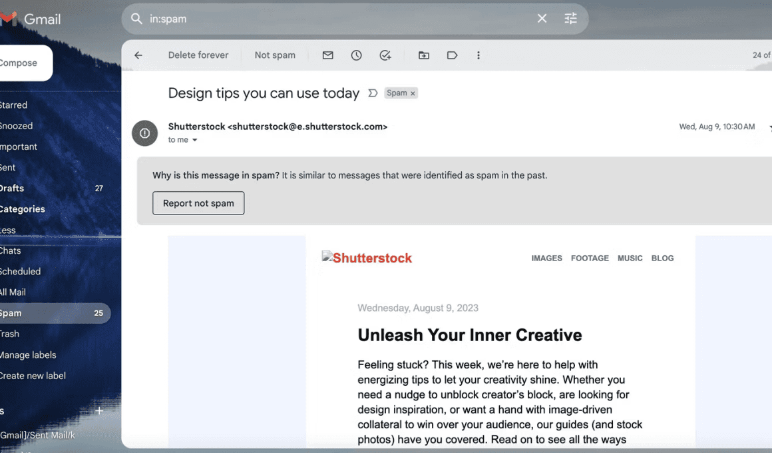772x453 pixels.
Task: Snooze this email
Action: (357, 55)
